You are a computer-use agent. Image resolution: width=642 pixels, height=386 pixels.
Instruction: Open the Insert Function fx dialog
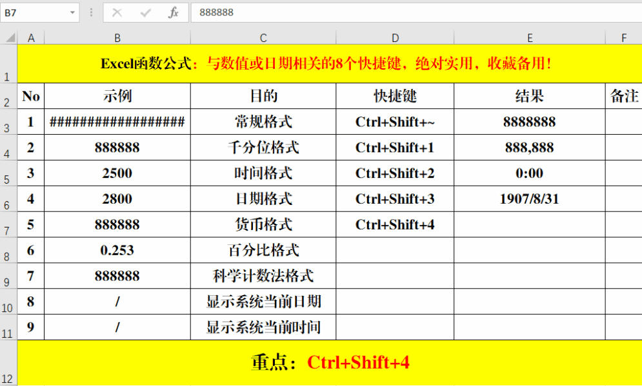(173, 13)
